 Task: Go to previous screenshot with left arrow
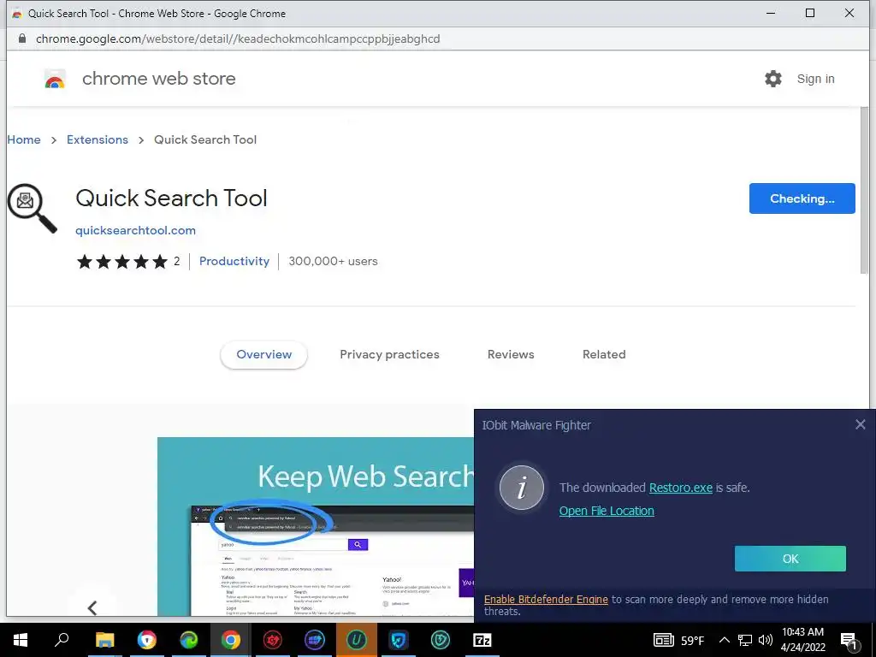pyautogui.click(x=92, y=608)
